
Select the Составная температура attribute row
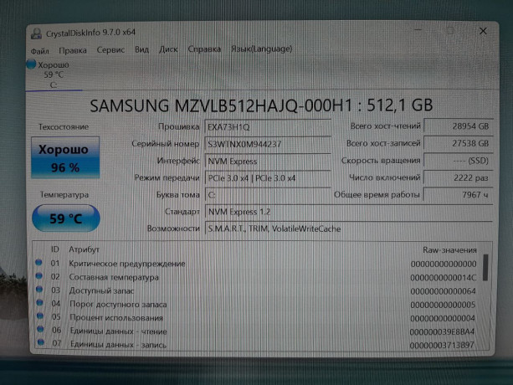(257, 277)
